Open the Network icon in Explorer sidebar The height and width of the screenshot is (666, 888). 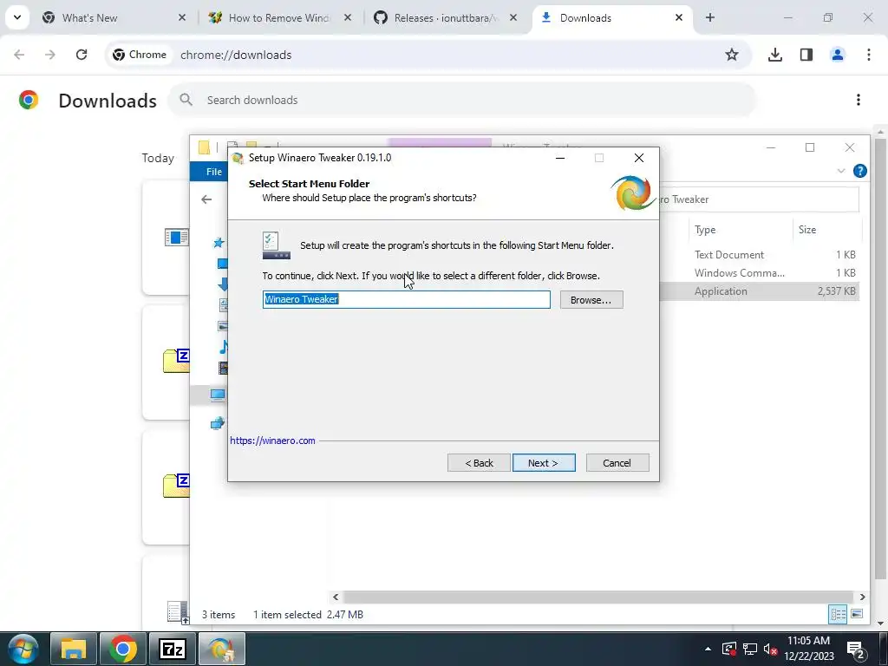[x=218, y=423]
